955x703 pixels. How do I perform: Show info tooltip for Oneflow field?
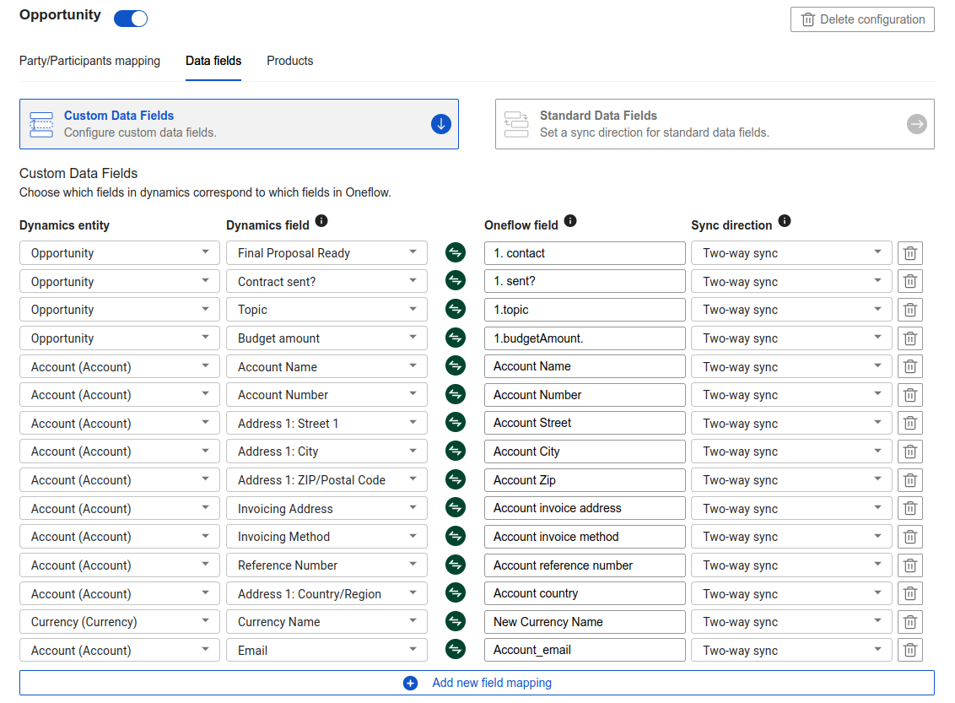point(570,221)
